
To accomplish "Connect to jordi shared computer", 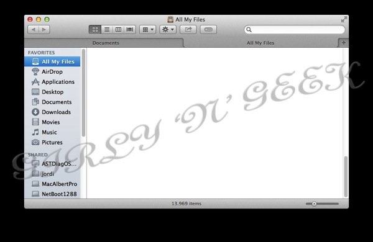I will coord(52,174).
